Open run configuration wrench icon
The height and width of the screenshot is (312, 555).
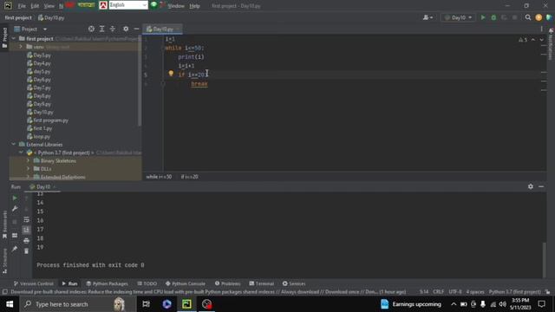(15, 209)
